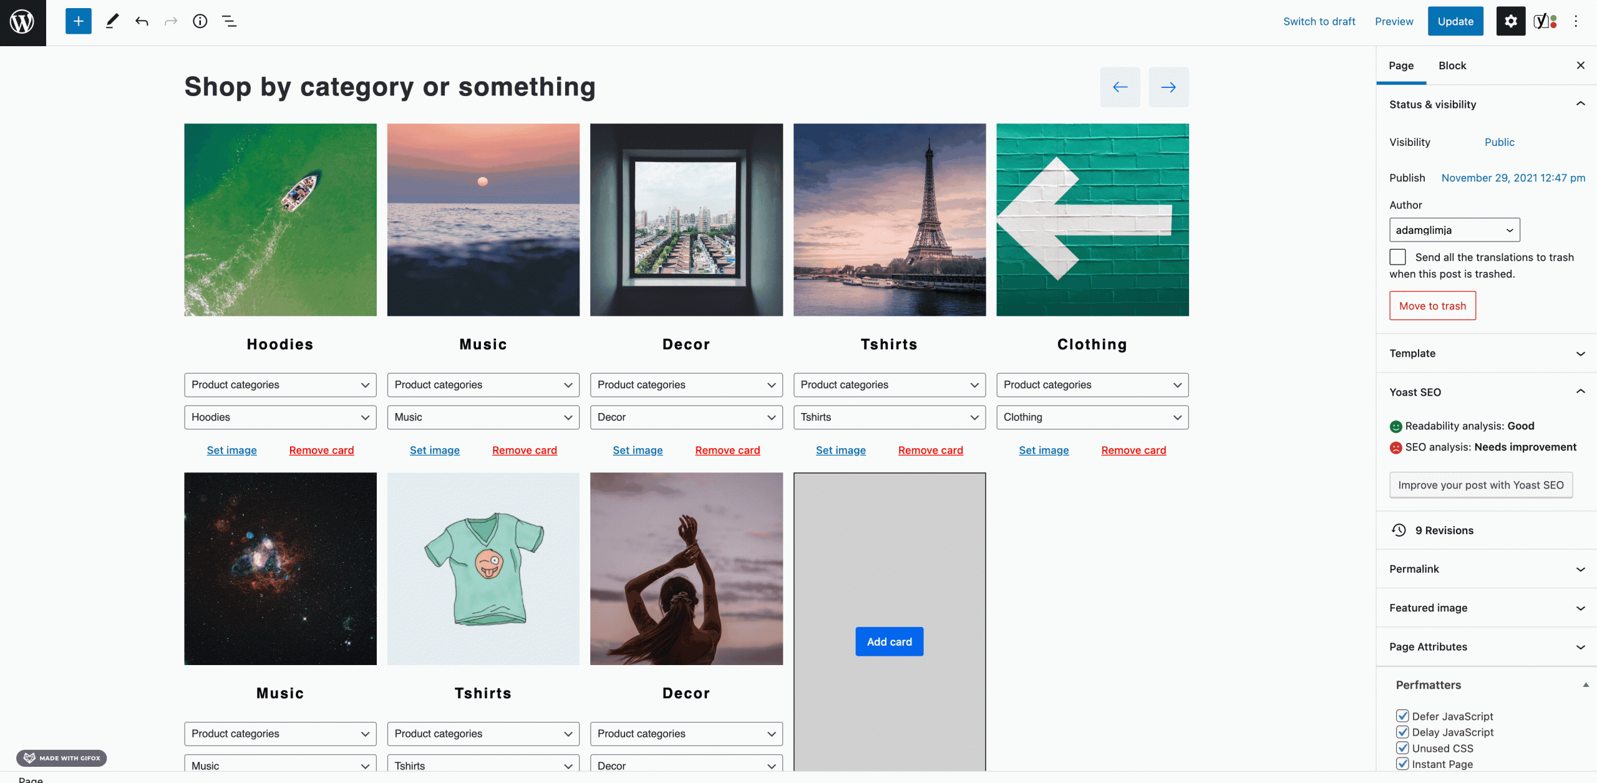Expand the Featured image panel
The width and height of the screenshot is (1597, 783).
click(x=1487, y=608)
